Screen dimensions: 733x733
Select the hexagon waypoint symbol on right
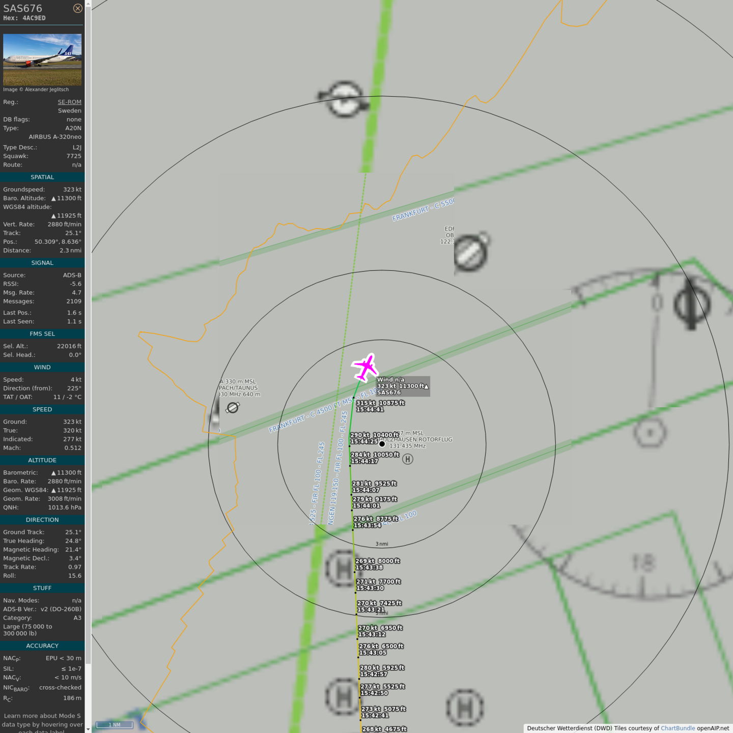650,433
